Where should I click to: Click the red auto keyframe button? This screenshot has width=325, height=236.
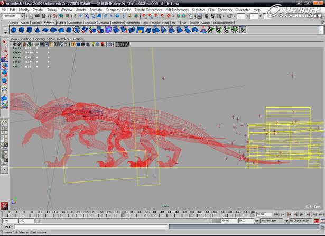click(317, 221)
